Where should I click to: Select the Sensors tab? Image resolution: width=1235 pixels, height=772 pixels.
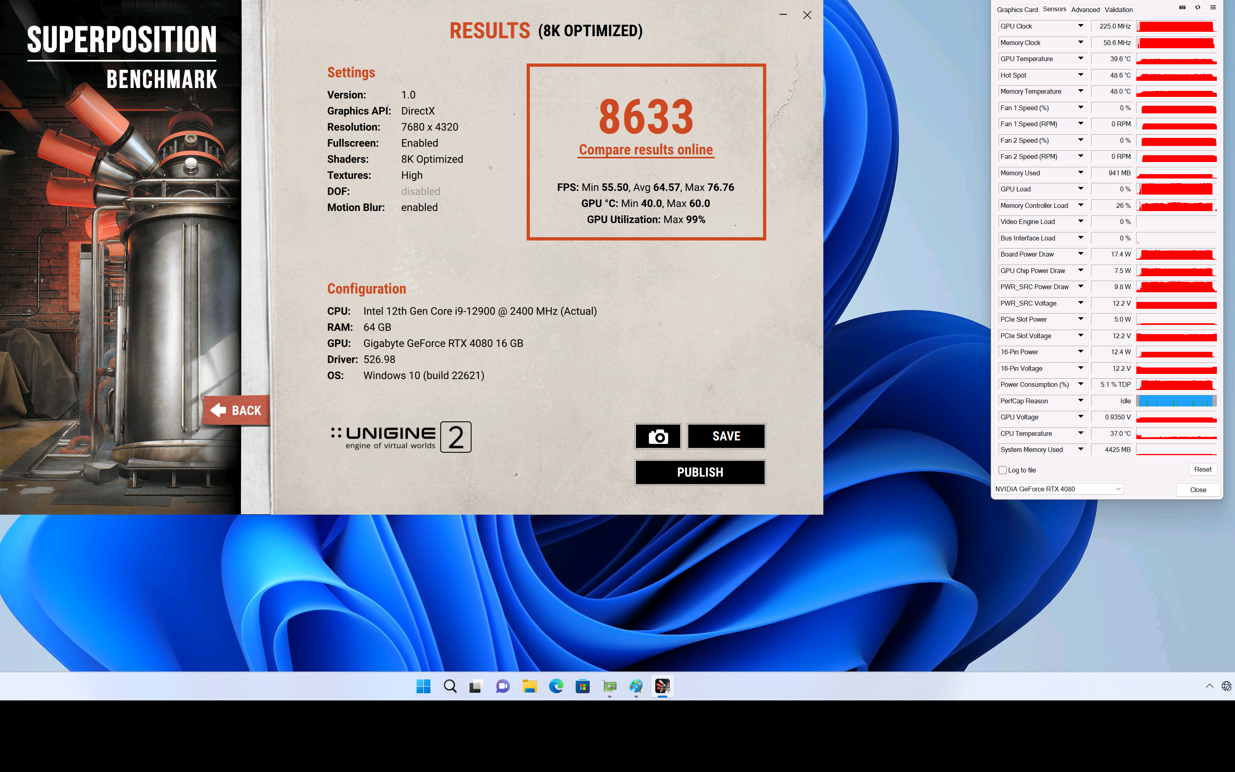point(1054,9)
